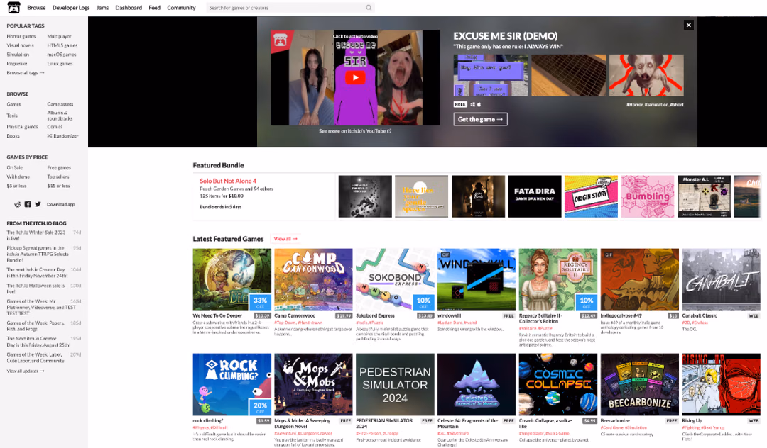Click View all updates in the blog section
This screenshot has height=448, width=767.
[26, 371]
